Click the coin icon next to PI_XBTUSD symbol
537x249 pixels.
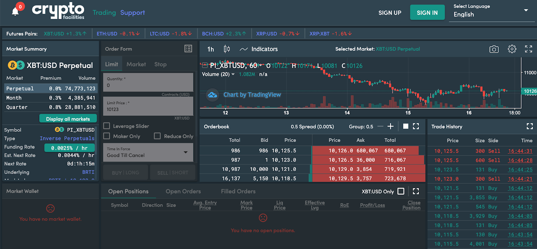59,130
